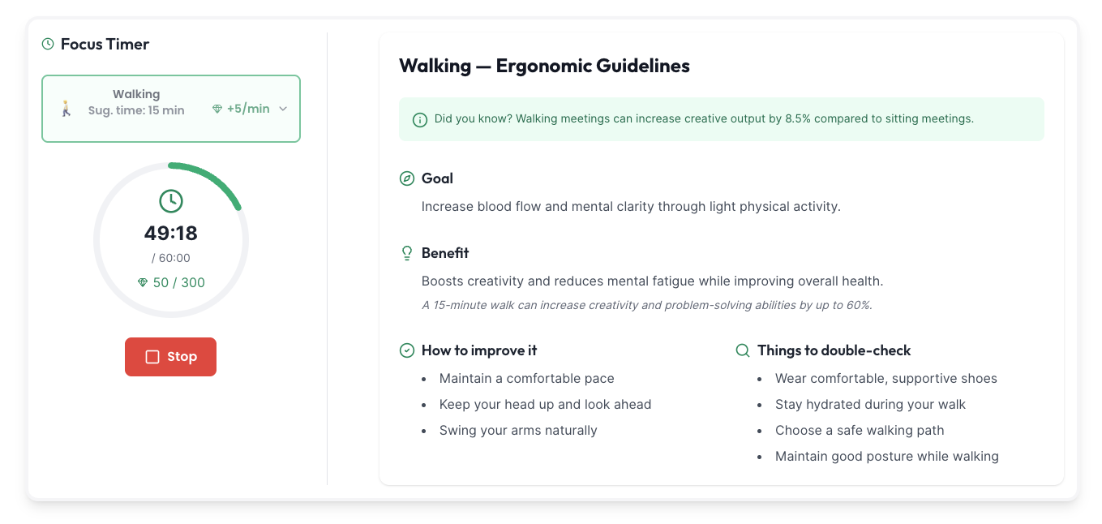Click the gem icon next to +5/min
Image resolution: width=1102 pixels, height=524 pixels.
217,109
